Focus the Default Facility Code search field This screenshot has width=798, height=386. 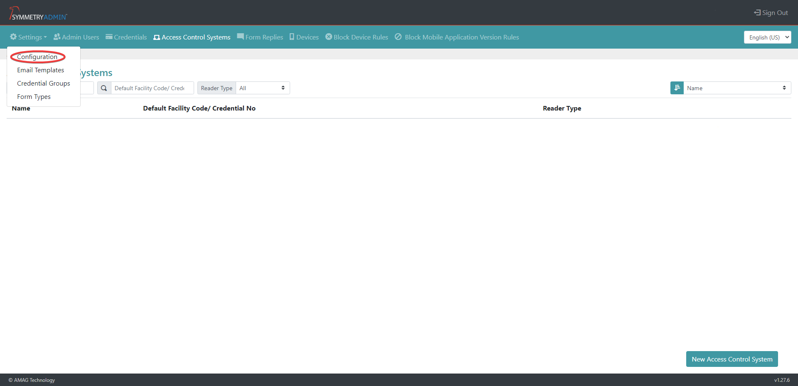(152, 88)
